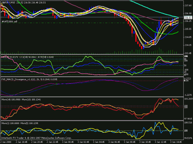
Task: Click the 217.60 price axis label
Action: click(x=188, y=6)
